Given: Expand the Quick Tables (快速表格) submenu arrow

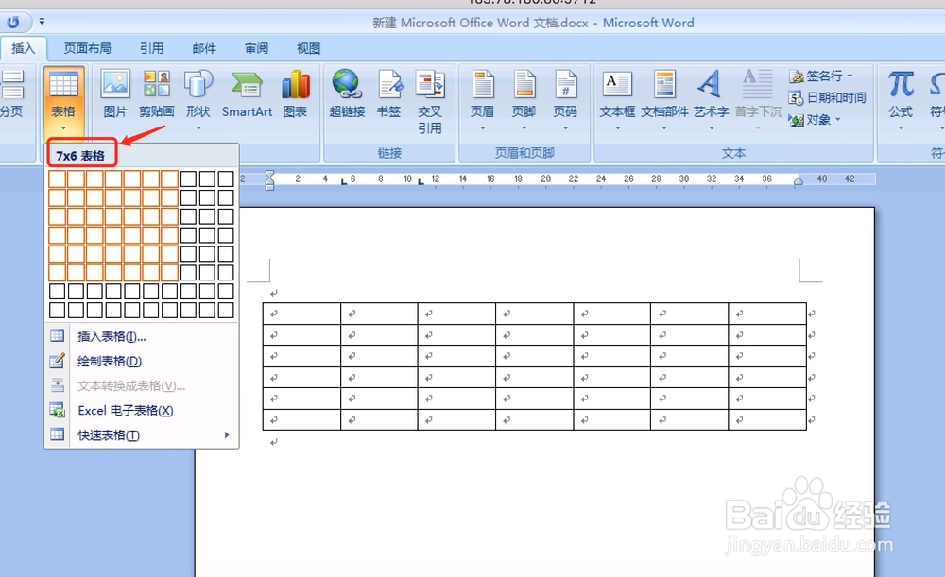Looking at the screenshot, I should pyautogui.click(x=227, y=434).
